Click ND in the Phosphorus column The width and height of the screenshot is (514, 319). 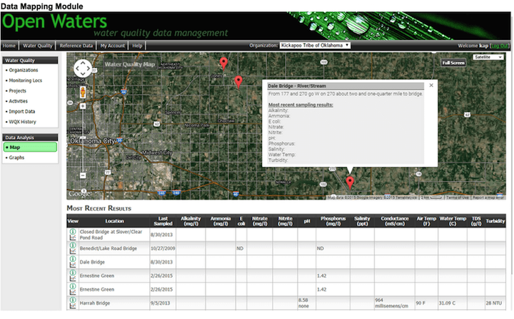tap(321, 249)
